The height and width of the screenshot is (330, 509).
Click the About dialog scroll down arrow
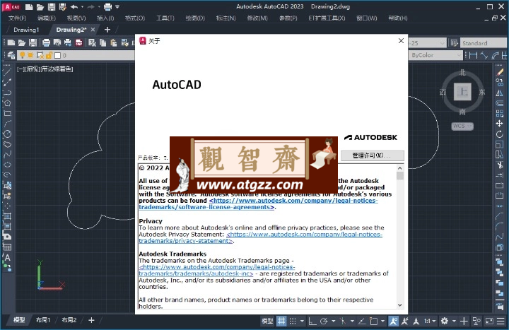pyautogui.click(x=400, y=305)
